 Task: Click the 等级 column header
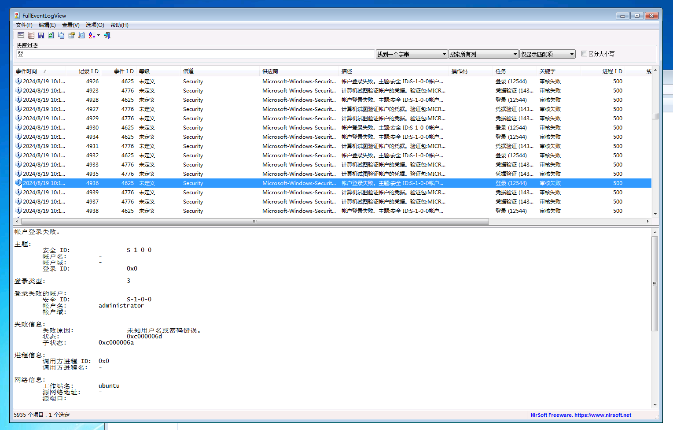tap(158, 71)
